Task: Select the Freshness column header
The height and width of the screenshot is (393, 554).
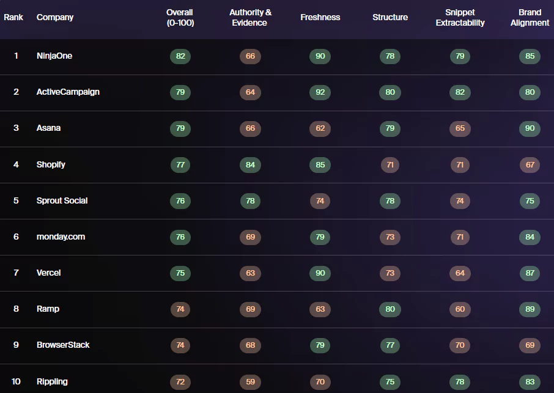Action: (x=320, y=17)
